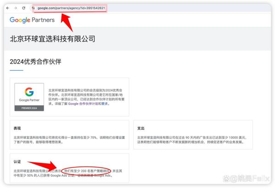
Task: Click the Google Partner Premier 2024 badge
Action: (29, 97)
